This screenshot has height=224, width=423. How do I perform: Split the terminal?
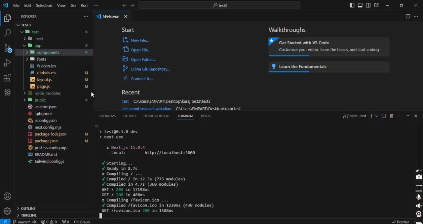[x=384, y=116]
